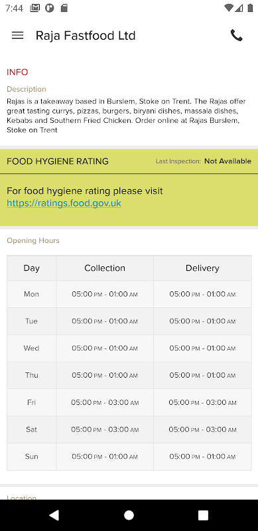Viewport: 258px width, 531px height.
Task: Tap Monday's collection hours cell
Action: click(105, 294)
